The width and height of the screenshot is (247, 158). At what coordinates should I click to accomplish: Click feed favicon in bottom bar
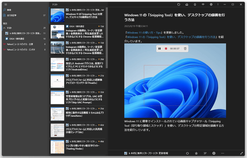pos(126,153)
